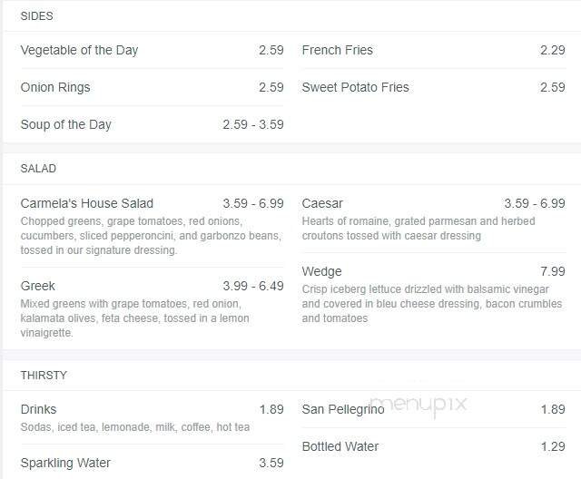Click the Wedge salad 7.99 price
The width and height of the screenshot is (581, 479).
[x=552, y=271]
